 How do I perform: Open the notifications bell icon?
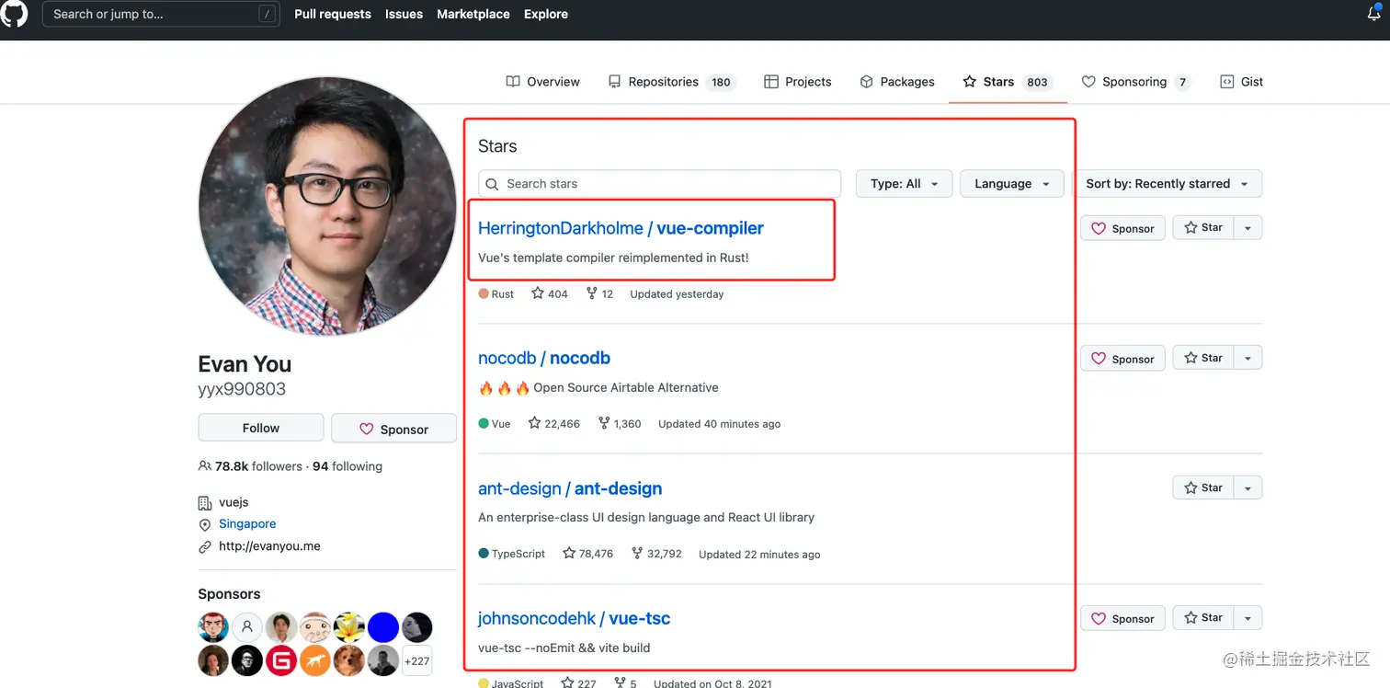click(1374, 14)
